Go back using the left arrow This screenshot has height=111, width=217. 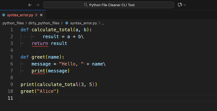[30, 5]
